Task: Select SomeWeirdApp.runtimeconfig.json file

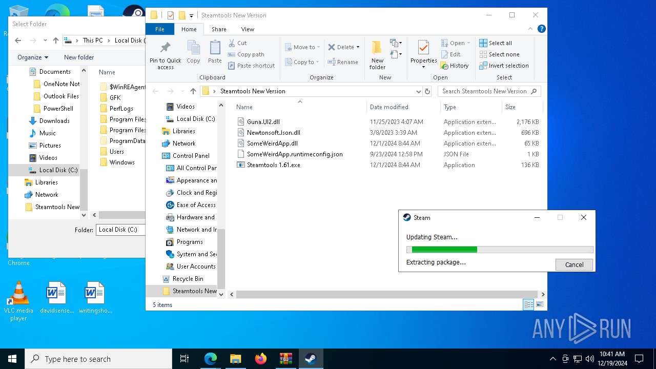Action: pyautogui.click(x=295, y=154)
